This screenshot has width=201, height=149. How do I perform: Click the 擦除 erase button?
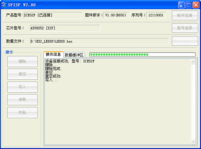tap(23, 62)
